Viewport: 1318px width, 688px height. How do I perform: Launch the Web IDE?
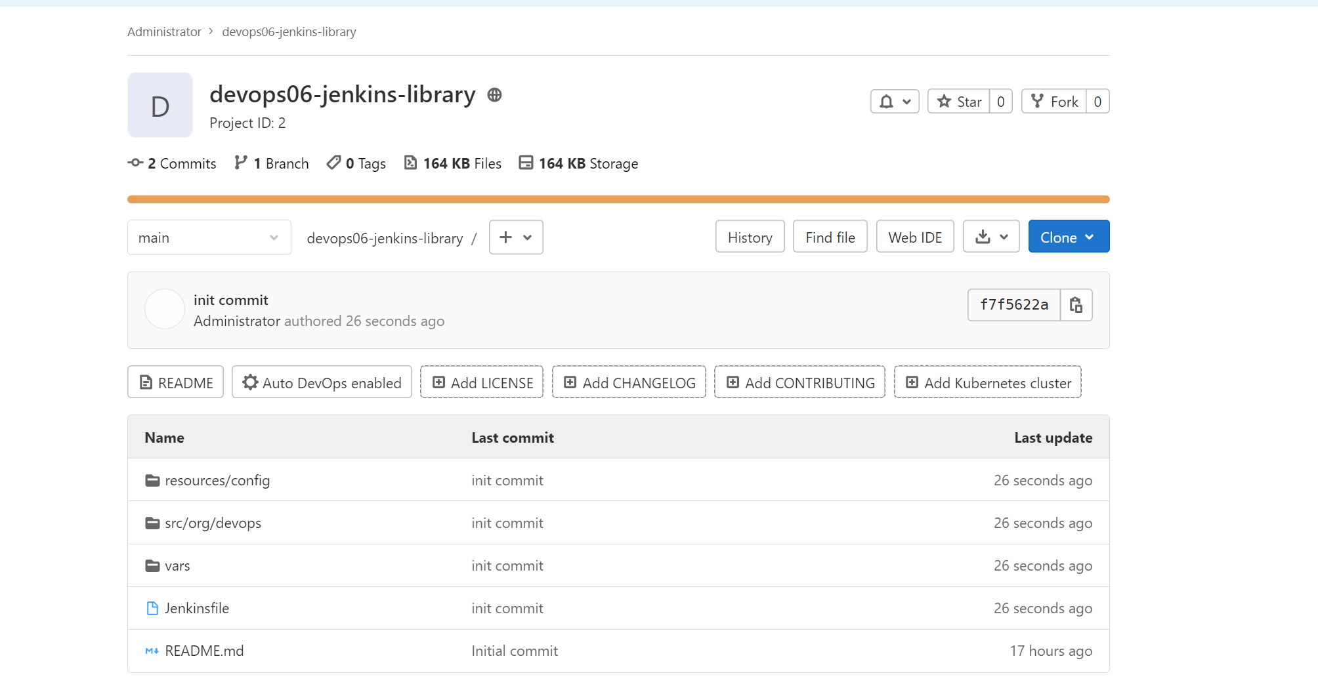(x=915, y=237)
